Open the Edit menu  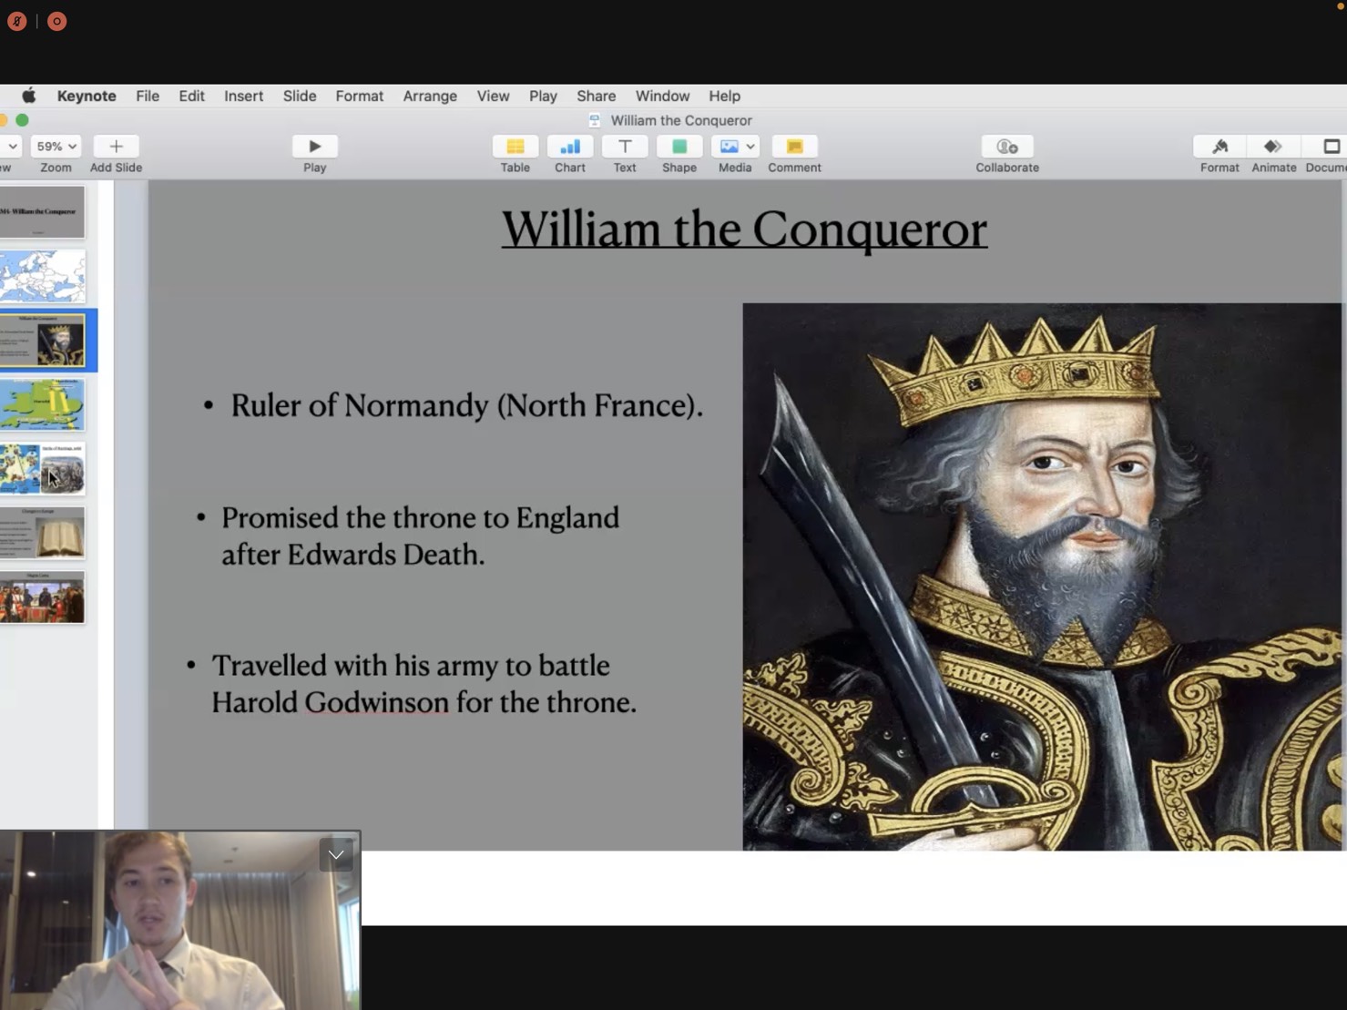[191, 96]
